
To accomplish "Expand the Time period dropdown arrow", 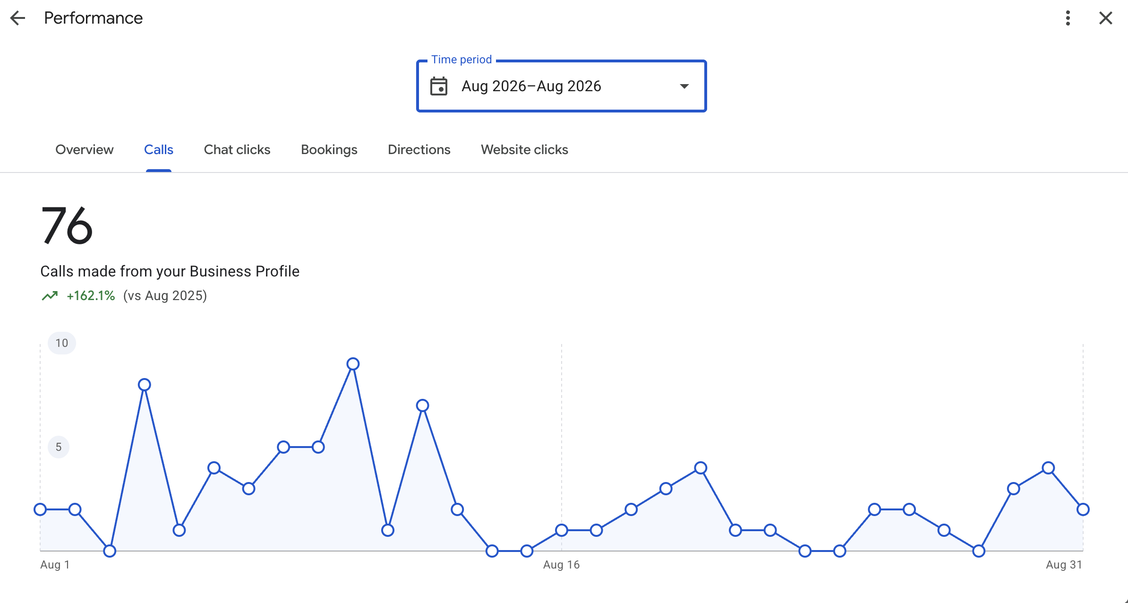I will coord(684,86).
